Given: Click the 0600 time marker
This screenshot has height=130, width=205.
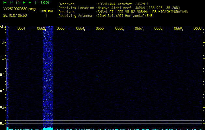Looking at the screenshot, I should pos(198,28).
